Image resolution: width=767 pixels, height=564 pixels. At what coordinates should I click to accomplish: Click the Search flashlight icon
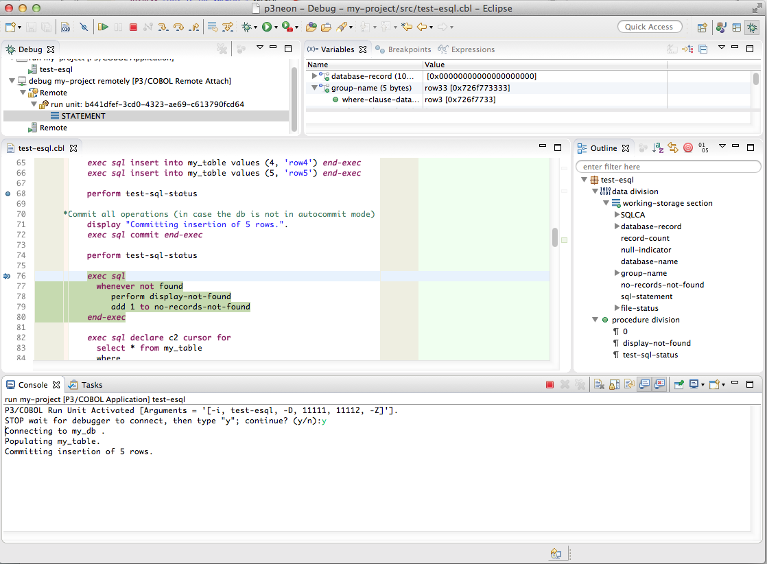click(342, 27)
